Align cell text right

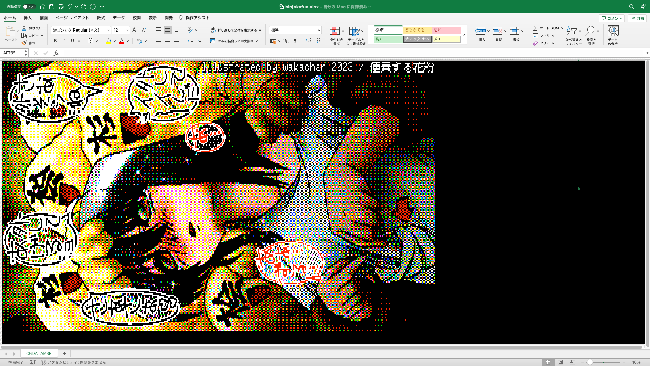pos(176,41)
